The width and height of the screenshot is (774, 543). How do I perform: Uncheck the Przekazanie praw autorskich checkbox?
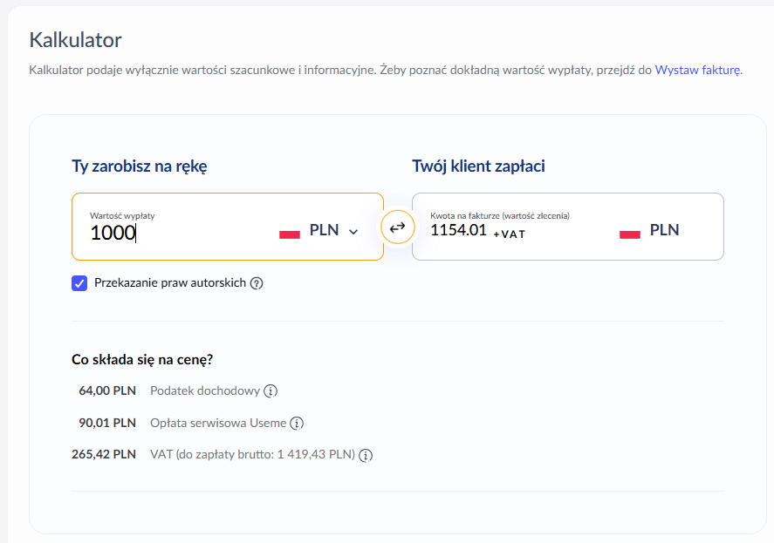[79, 283]
